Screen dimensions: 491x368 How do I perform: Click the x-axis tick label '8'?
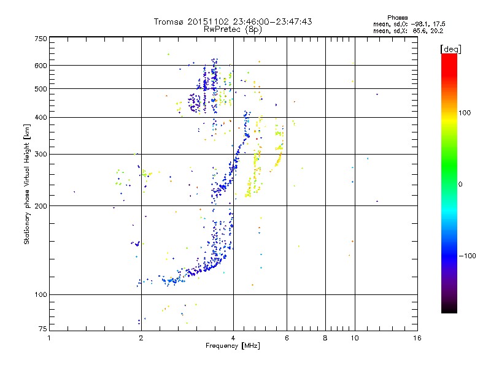[x=325, y=338]
